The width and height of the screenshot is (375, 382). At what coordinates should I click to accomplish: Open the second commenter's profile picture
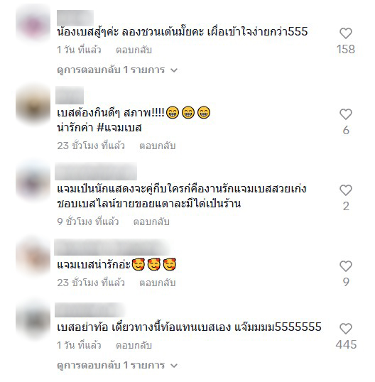[33, 105]
